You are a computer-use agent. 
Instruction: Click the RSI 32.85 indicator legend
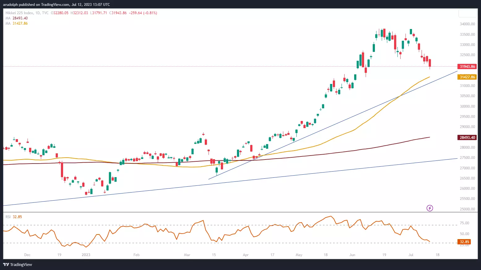(x=14, y=217)
